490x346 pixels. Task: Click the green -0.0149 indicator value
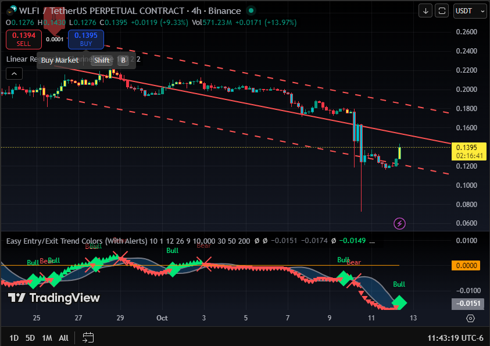352,241
